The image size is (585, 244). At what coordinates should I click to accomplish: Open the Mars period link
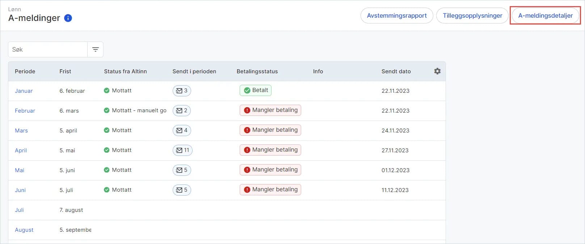click(21, 131)
